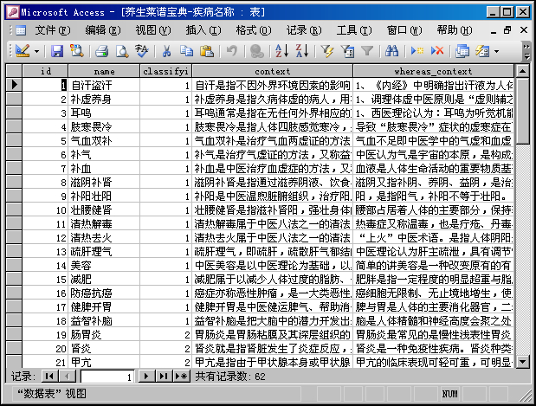The width and height of the screenshot is (536, 406).
Task: Select the classifyi column header
Action: (x=165, y=71)
